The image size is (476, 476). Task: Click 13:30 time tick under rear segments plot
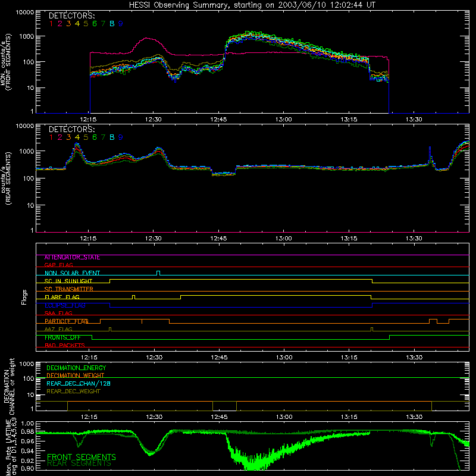click(x=414, y=239)
